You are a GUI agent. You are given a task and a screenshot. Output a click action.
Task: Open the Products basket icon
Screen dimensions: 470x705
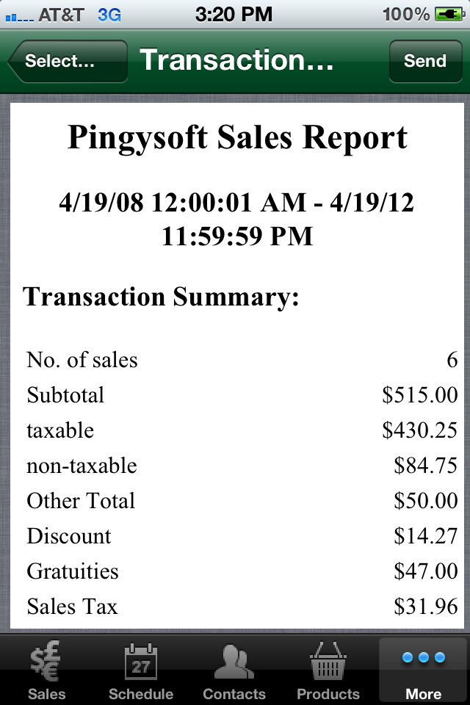point(328,660)
